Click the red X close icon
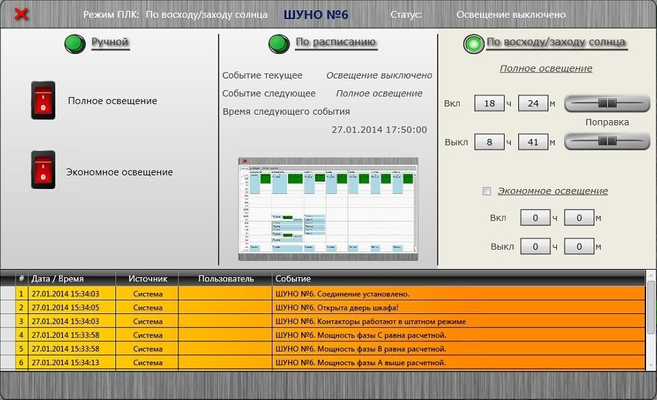Screen dimensions: 657x400 pyautogui.click(x=22, y=14)
